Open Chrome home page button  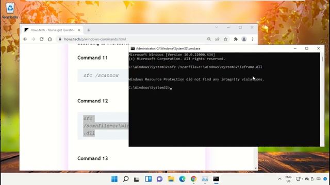click(x=49, y=39)
